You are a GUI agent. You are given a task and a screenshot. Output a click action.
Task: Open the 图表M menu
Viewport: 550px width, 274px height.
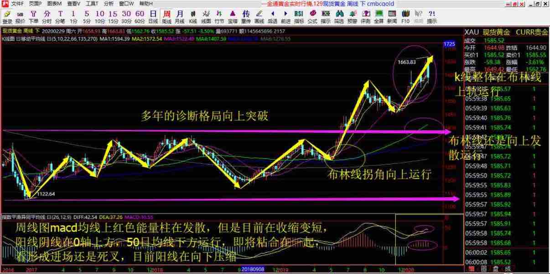click(x=54, y=3)
